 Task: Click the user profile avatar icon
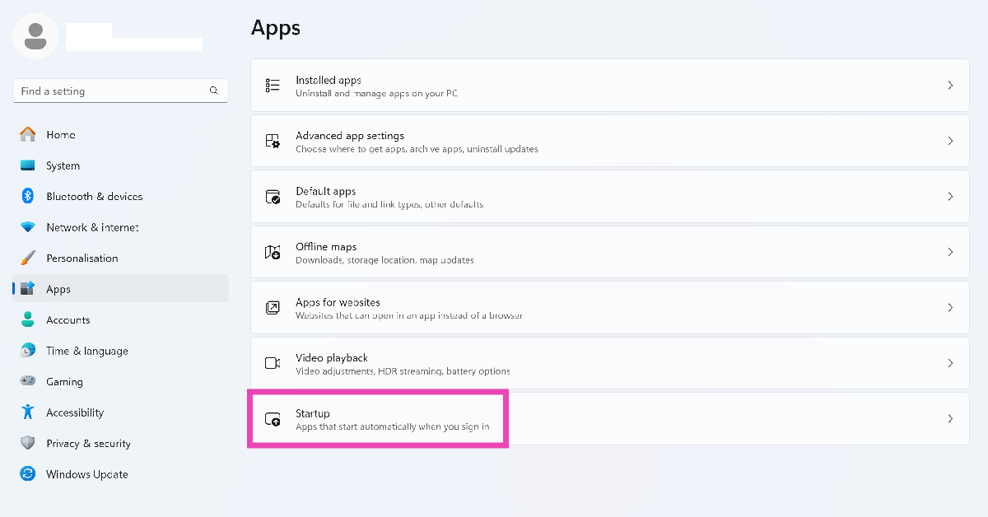[x=35, y=36]
